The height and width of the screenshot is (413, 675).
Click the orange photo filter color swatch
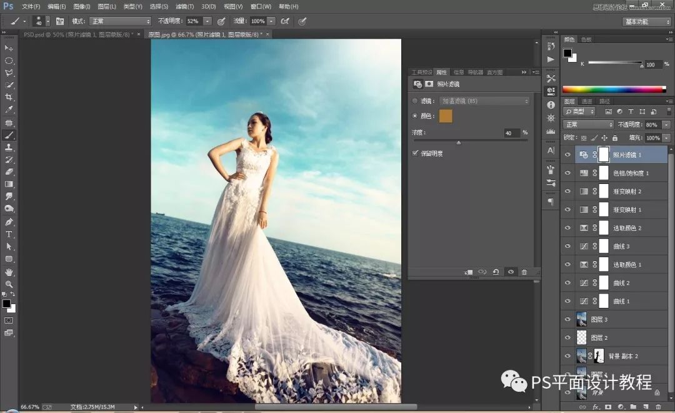pos(445,116)
